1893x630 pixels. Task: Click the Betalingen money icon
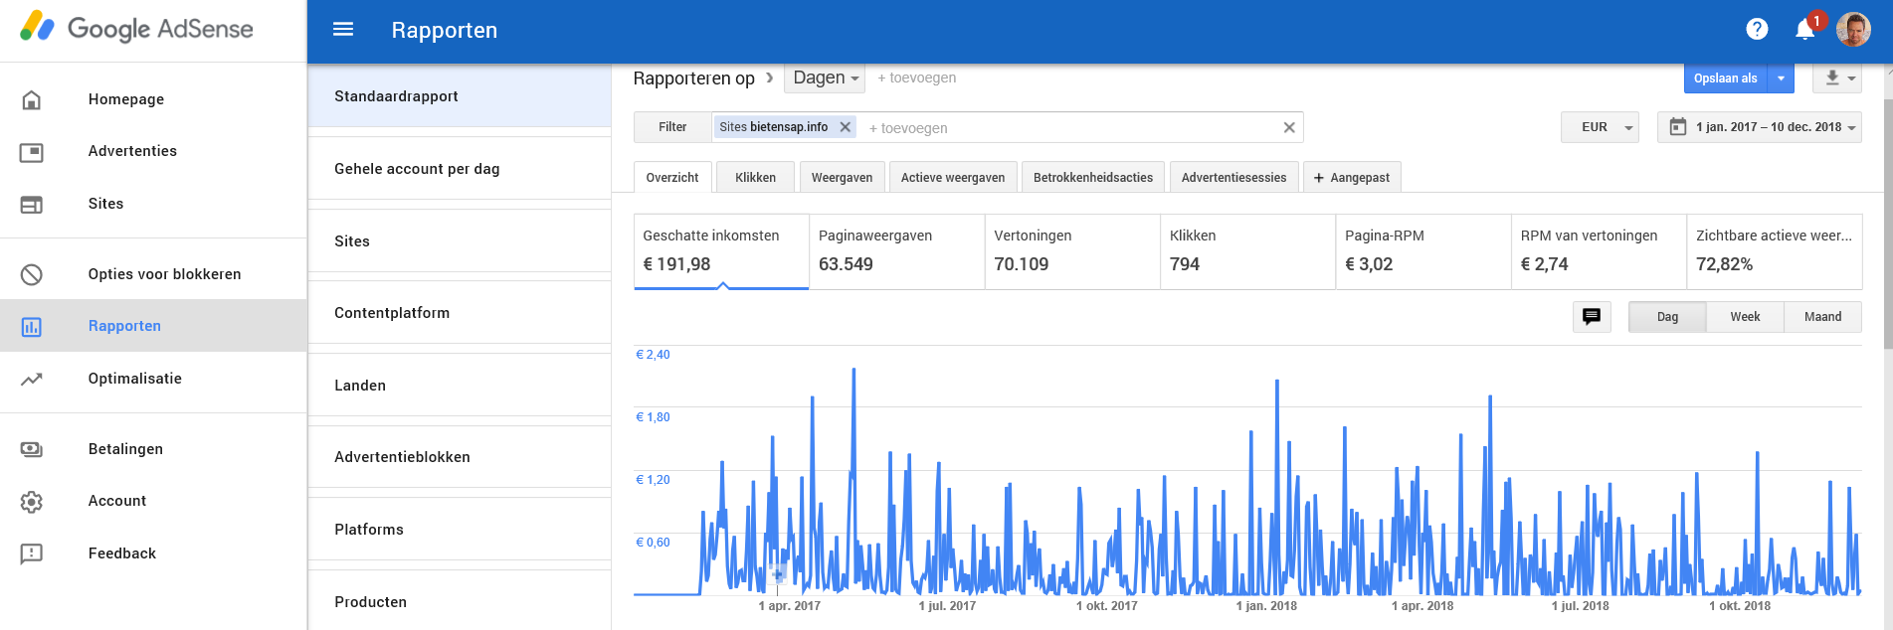click(32, 449)
